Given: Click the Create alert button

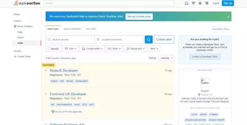Looking at the screenshot, I should pos(164,39).
